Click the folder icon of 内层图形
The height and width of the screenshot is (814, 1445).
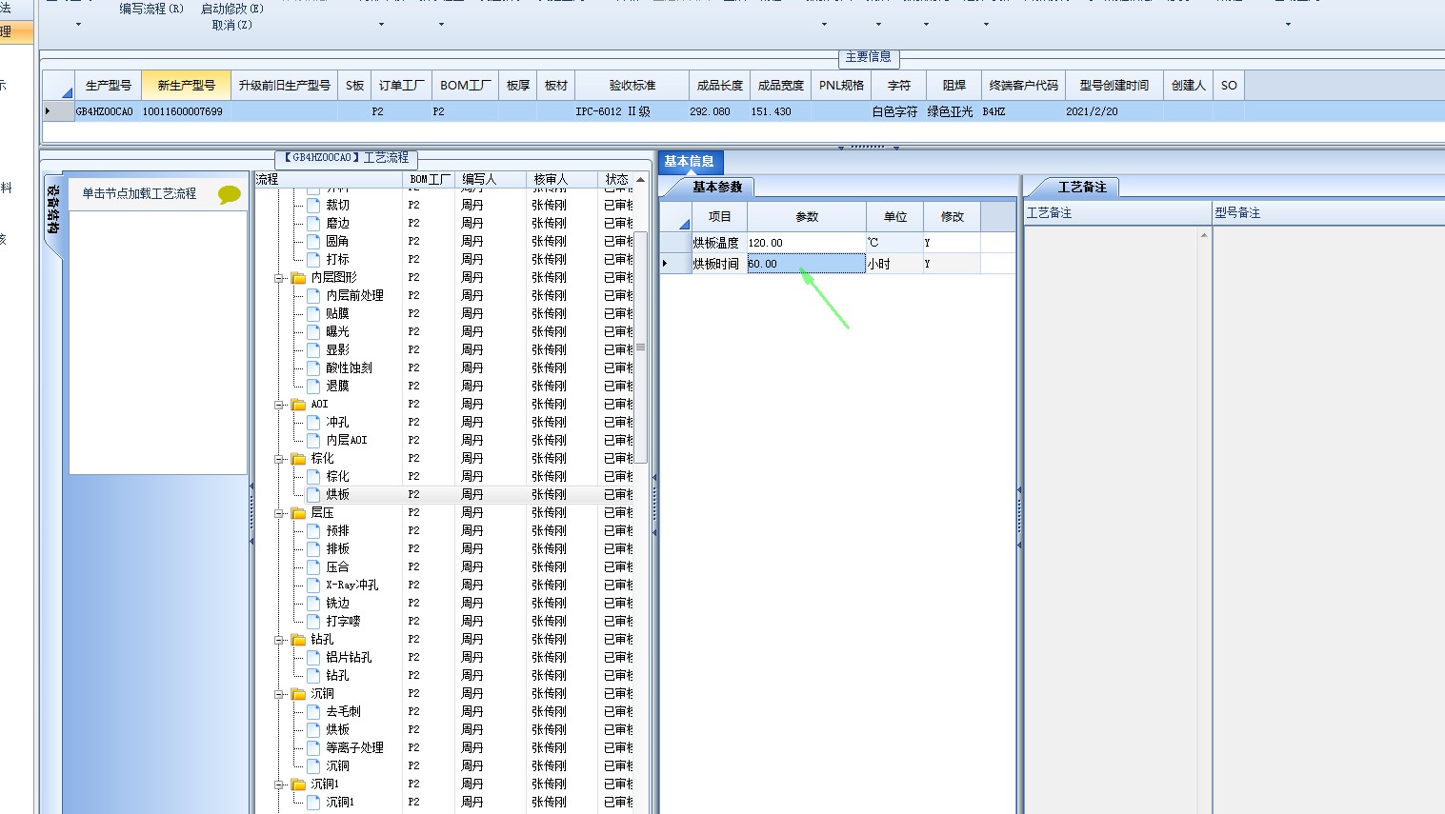click(298, 277)
